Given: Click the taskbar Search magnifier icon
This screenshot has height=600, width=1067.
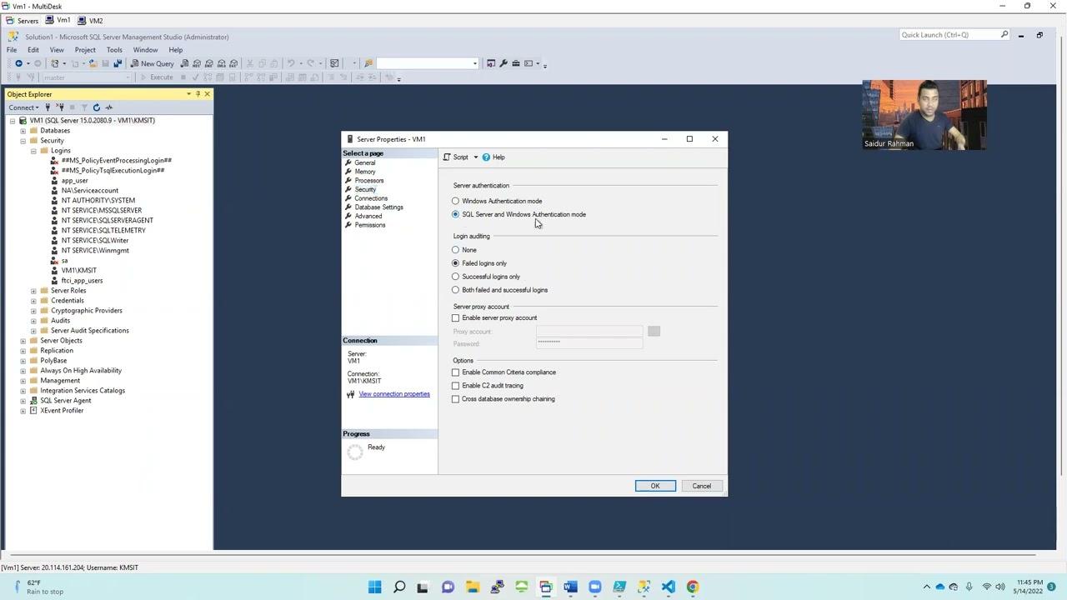Looking at the screenshot, I should (398, 587).
